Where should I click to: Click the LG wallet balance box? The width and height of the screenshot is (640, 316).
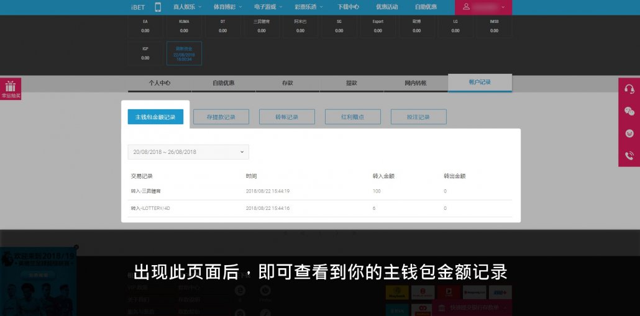pos(455,27)
